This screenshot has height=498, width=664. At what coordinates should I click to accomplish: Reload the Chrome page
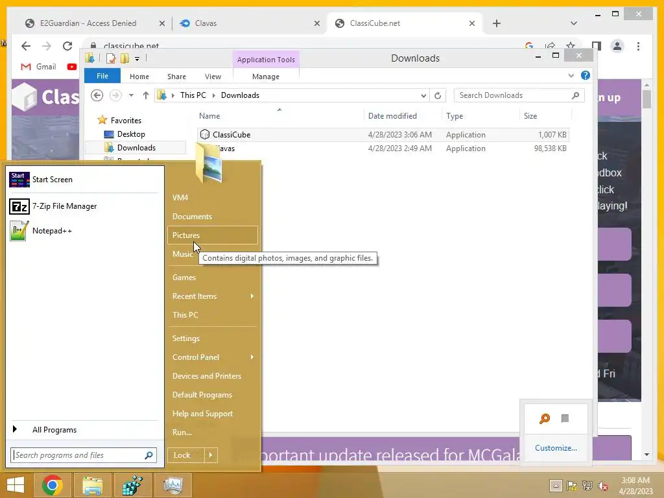67,46
